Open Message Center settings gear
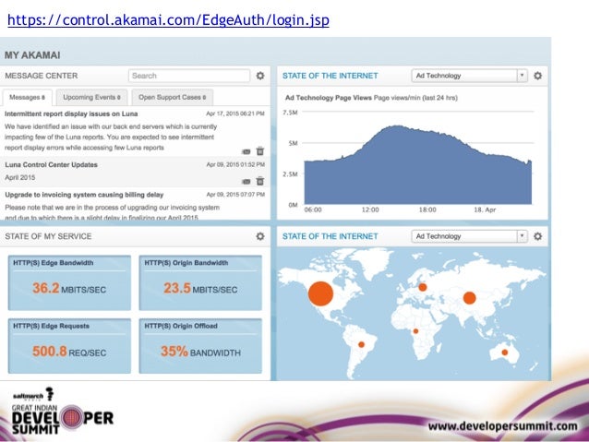The image size is (589, 442). (260, 76)
